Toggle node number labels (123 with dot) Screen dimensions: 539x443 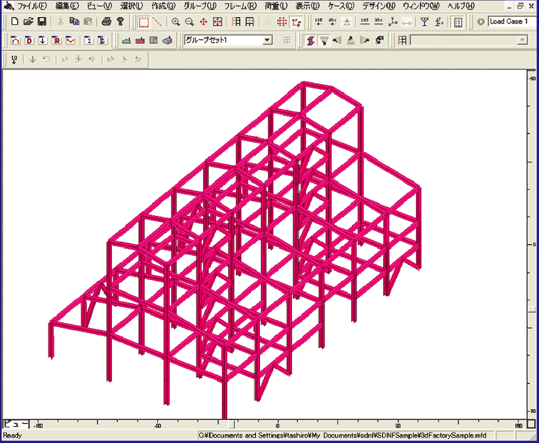[319, 22]
